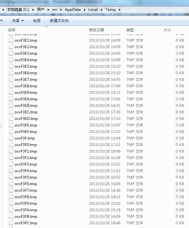Image resolution: width=189 pixels, height=228 pixels.
Task: Select the file icon for ocvF3F2.tmp
Action: click(x=11, y=158)
